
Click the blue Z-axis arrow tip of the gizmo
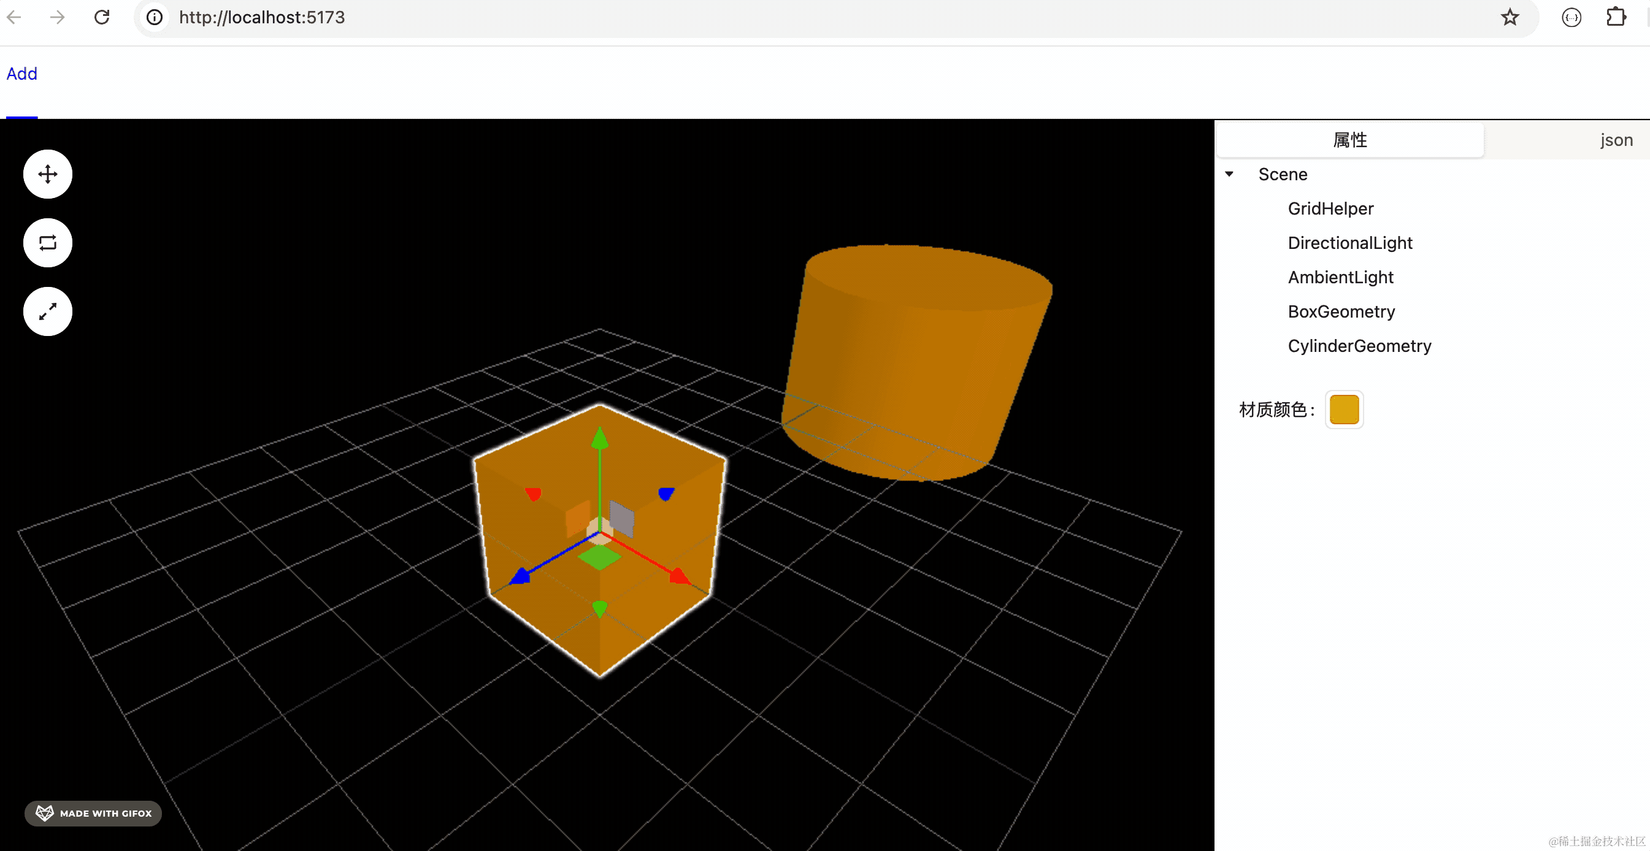(x=520, y=576)
